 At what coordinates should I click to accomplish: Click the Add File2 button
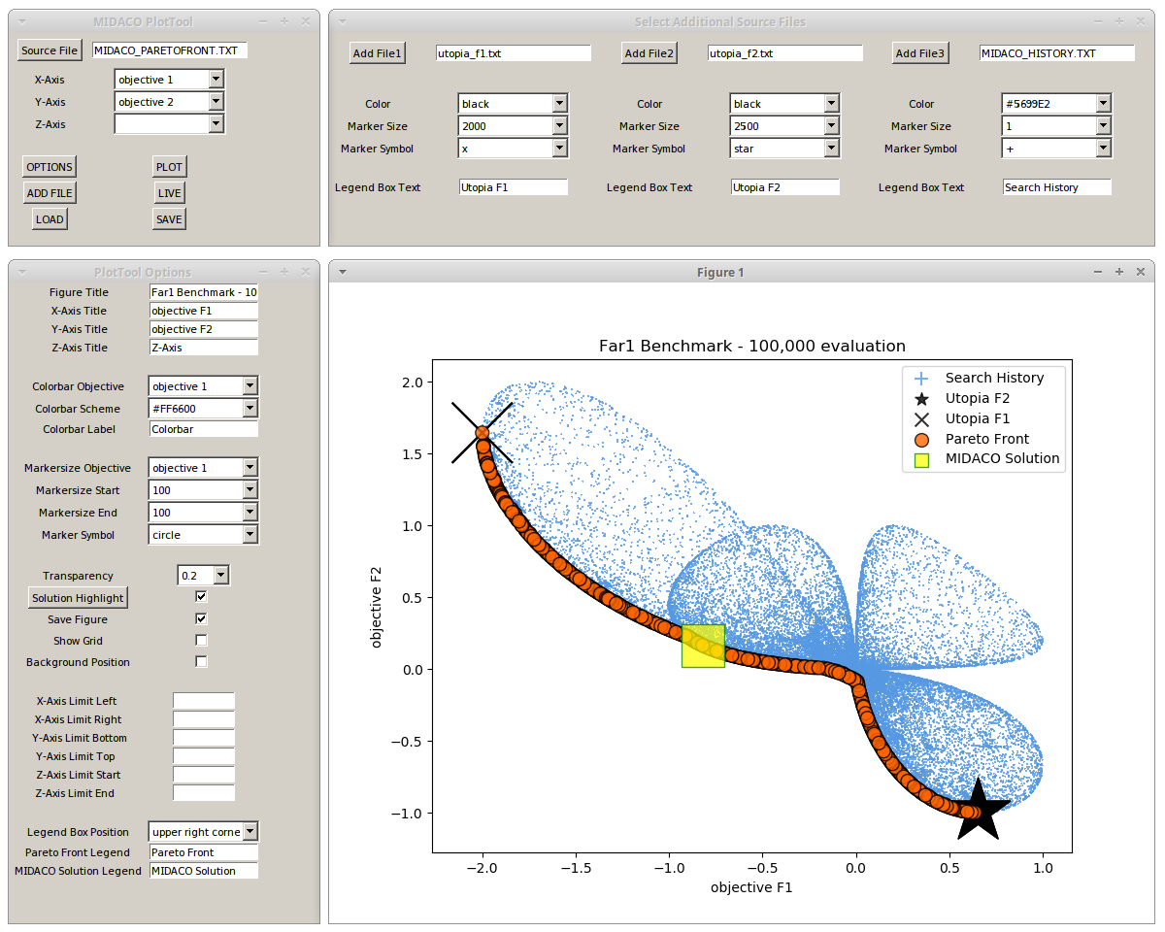pos(649,53)
